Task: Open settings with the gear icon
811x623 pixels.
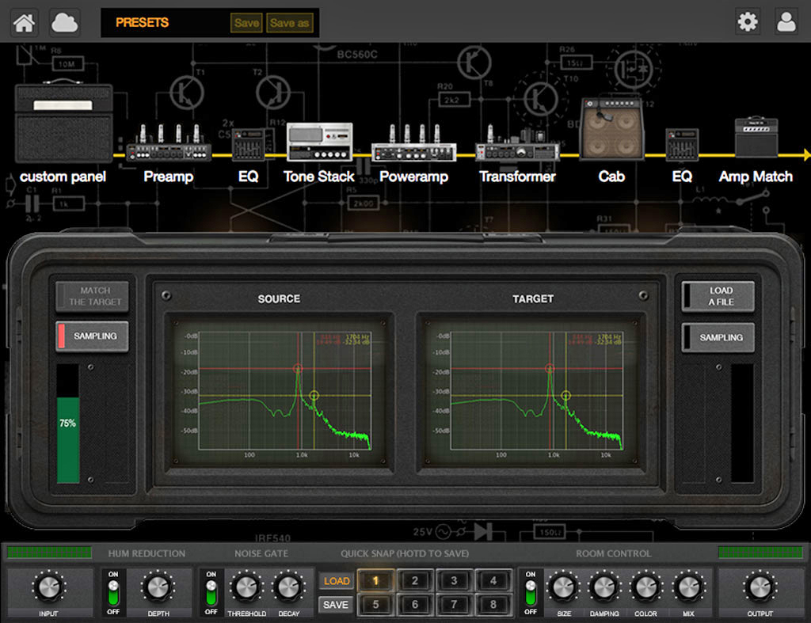Action: (747, 22)
